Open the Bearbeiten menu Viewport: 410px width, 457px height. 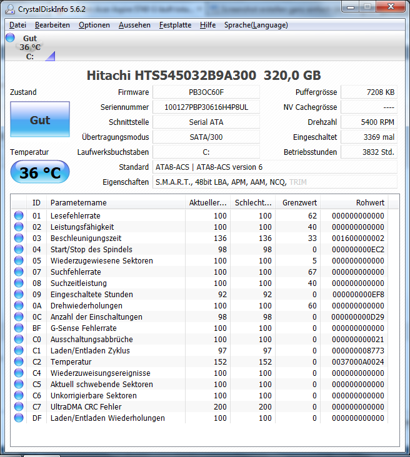[52, 25]
